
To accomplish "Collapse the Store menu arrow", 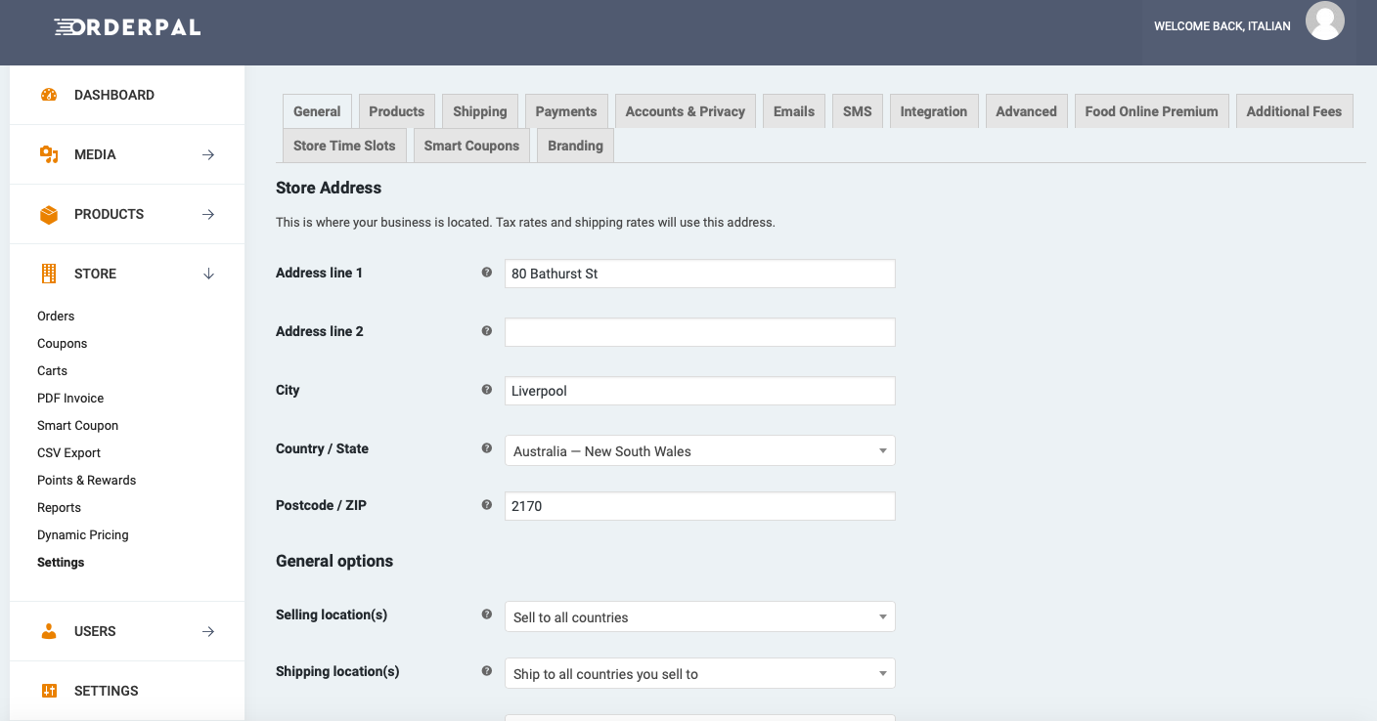I will click(x=208, y=274).
